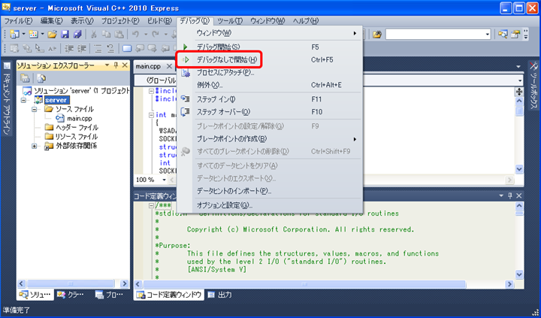This screenshot has width=541, height=318.
Task: Click the Comment Out Lines icon
Action: [x=98, y=49]
